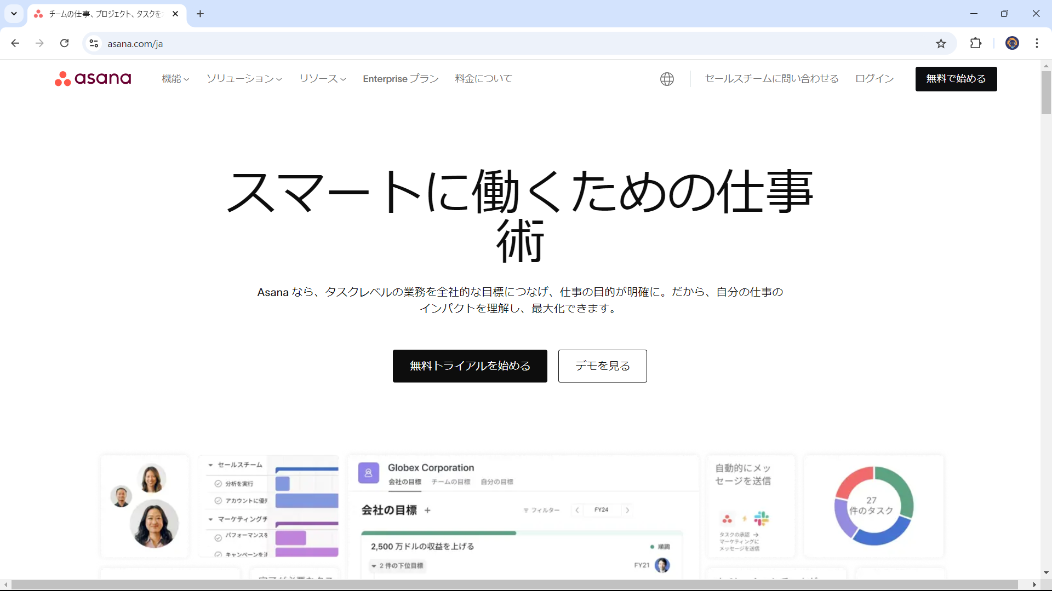
Task: Click the green goal progress bar
Action: coord(438,533)
